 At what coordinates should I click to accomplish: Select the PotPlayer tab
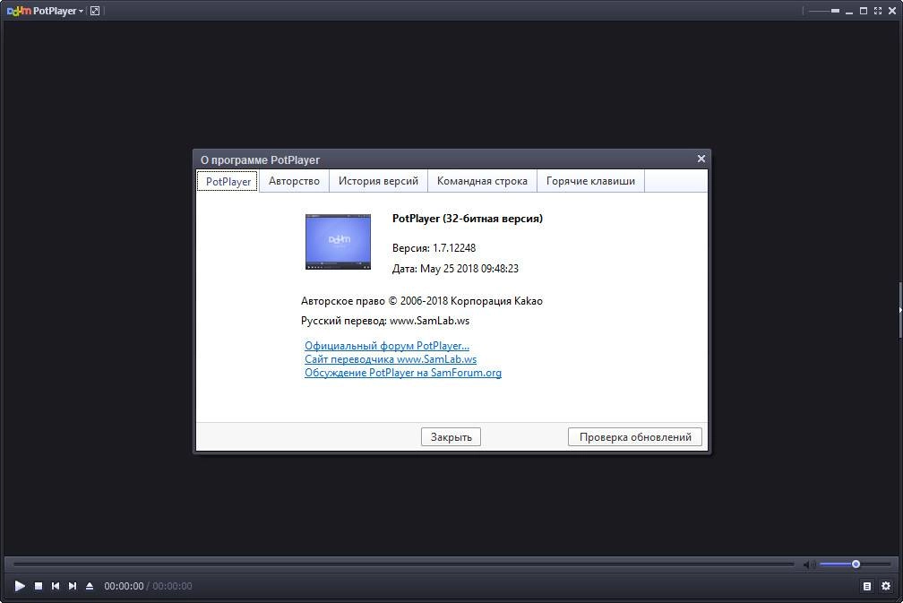[228, 181]
